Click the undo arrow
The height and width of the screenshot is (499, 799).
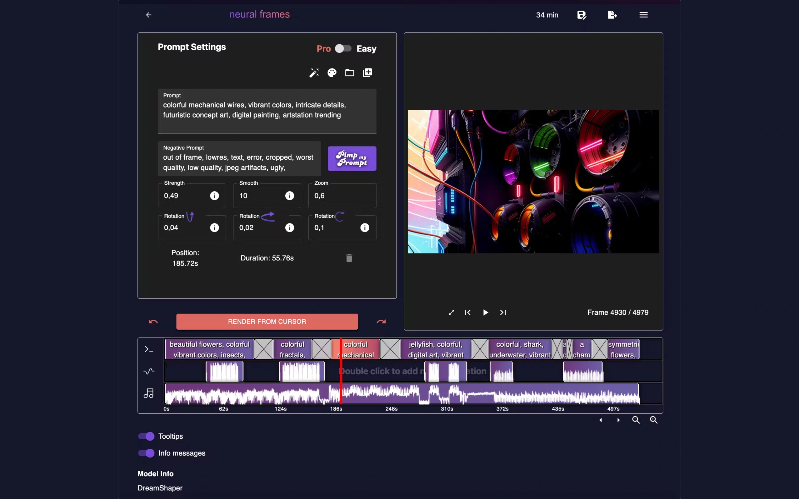click(x=153, y=321)
